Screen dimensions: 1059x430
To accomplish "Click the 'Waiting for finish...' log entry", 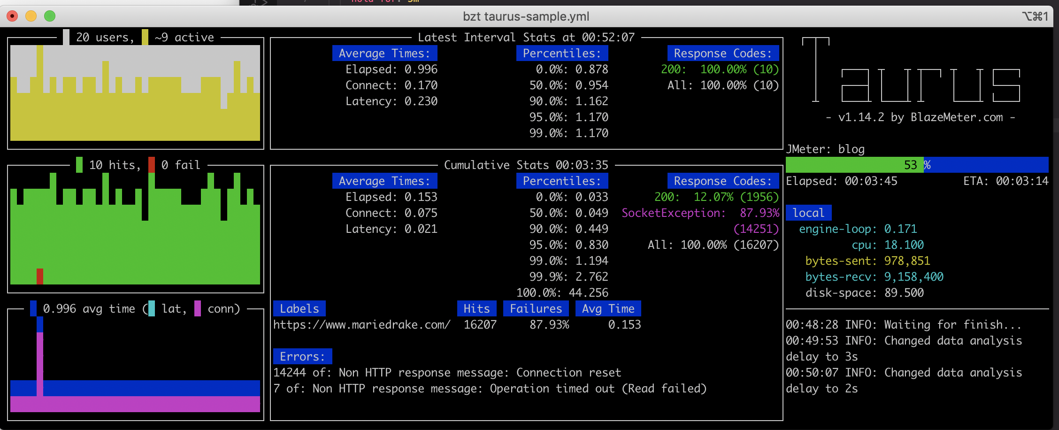I will 904,324.
